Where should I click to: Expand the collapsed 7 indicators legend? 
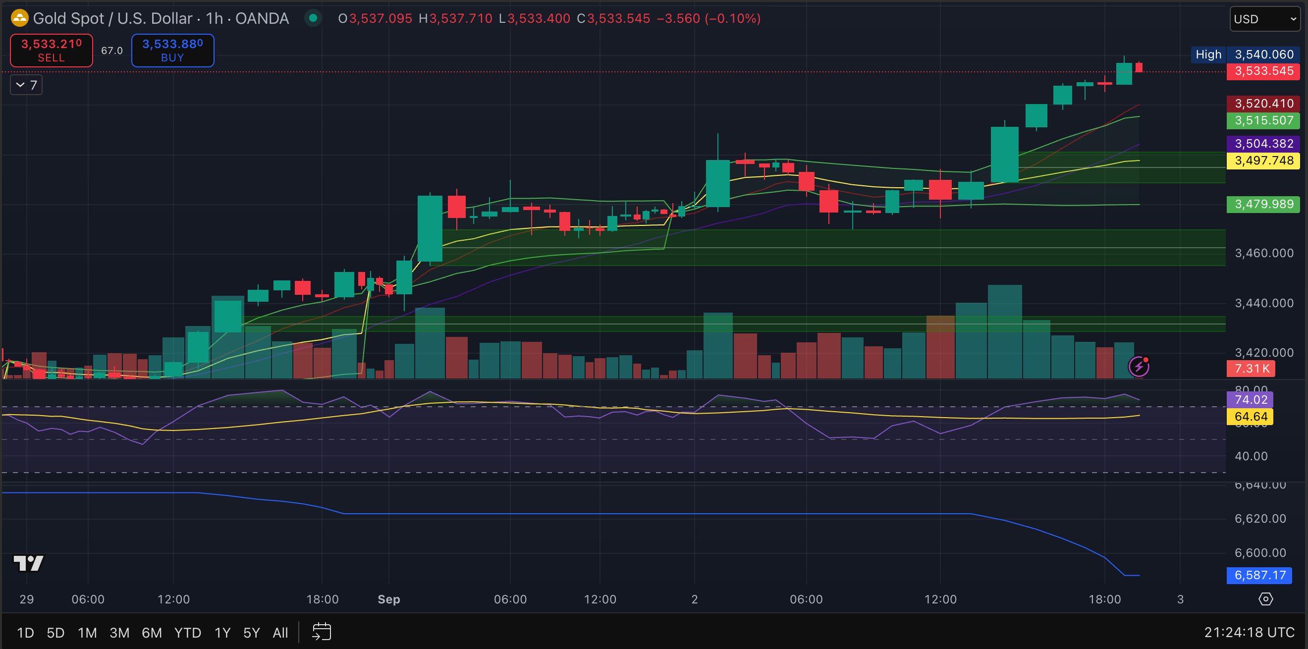(26, 85)
